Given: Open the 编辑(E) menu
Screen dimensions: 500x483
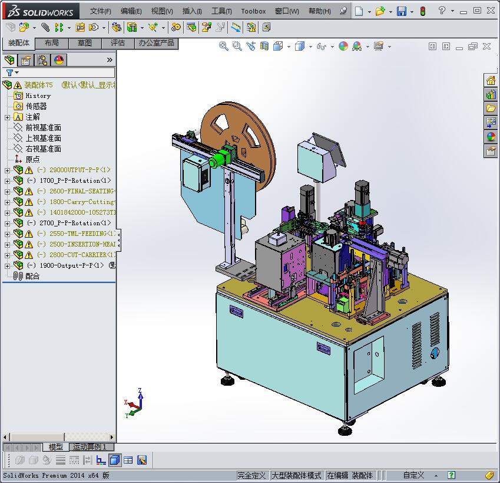Looking at the screenshot, I should (131, 11).
